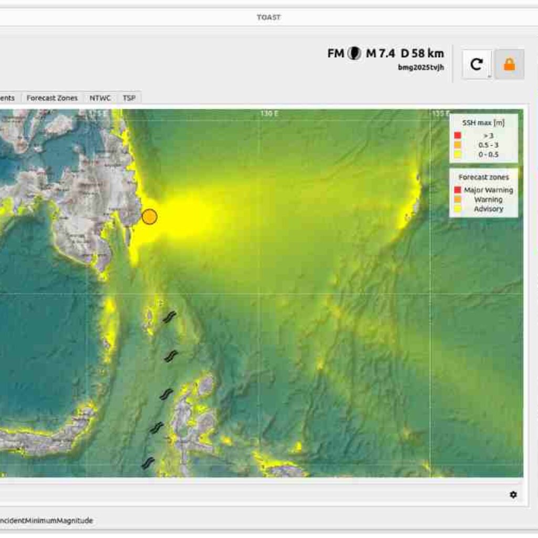
Task: Click the red Major Warning legend swatch
Action: [458, 190]
